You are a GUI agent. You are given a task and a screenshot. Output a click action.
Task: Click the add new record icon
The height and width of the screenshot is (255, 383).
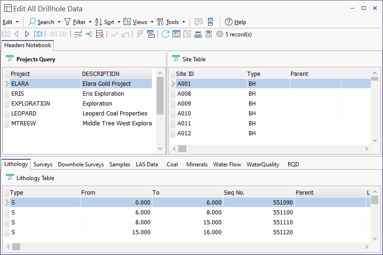78,34
